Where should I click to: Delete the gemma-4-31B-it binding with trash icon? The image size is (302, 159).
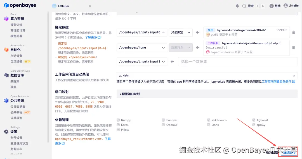coord(294,32)
